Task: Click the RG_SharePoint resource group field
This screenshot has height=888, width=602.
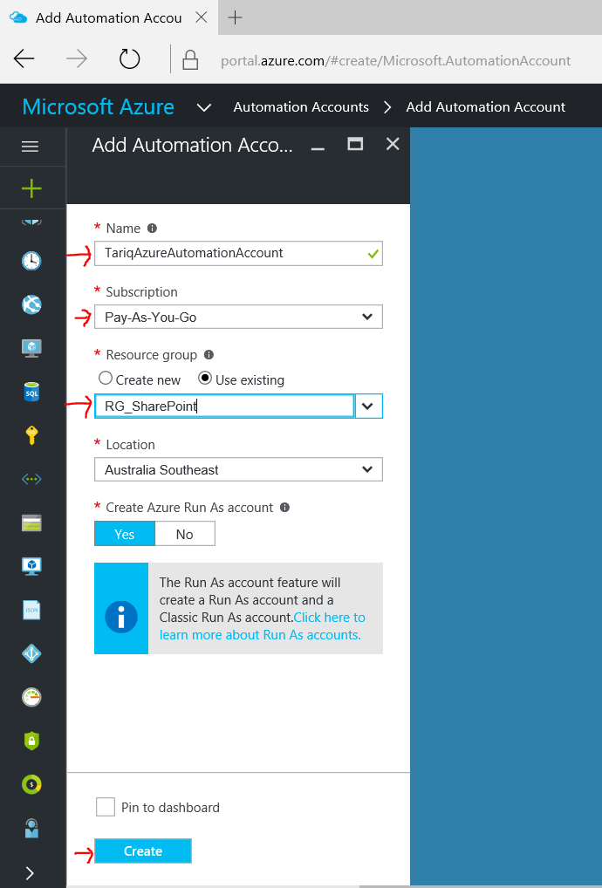Action: (225, 406)
